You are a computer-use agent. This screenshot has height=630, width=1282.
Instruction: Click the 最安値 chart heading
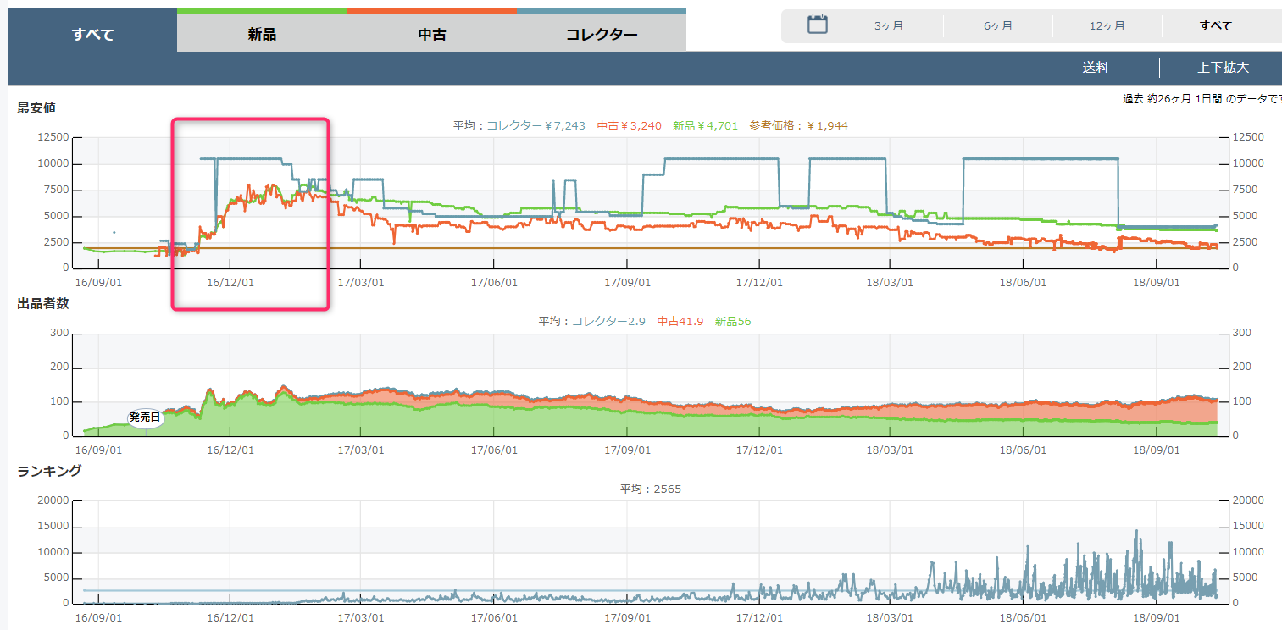pyautogui.click(x=36, y=108)
